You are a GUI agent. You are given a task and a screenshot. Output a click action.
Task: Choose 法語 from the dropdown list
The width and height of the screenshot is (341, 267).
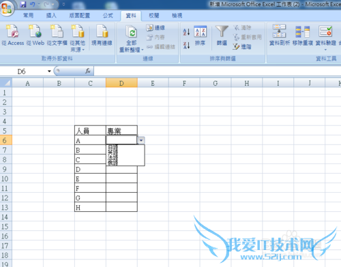tap(125, 158)
